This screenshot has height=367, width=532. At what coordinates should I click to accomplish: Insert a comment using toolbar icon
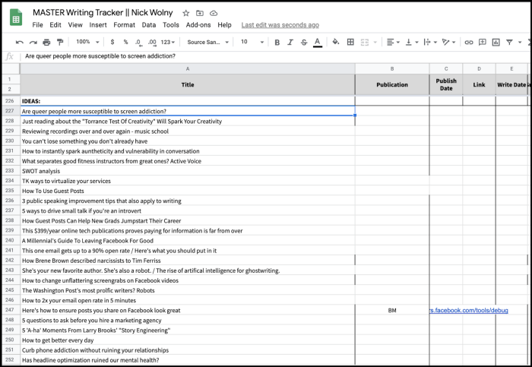[x=482, y=43]
